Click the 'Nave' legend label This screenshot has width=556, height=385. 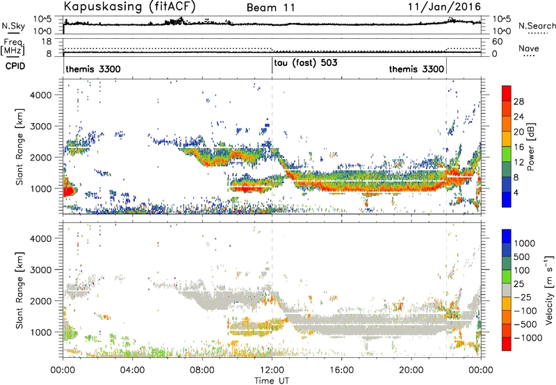(x=529, y=49)
